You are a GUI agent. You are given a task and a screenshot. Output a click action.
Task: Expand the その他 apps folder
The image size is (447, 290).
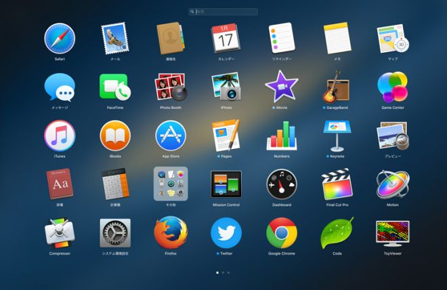[171, 184]
